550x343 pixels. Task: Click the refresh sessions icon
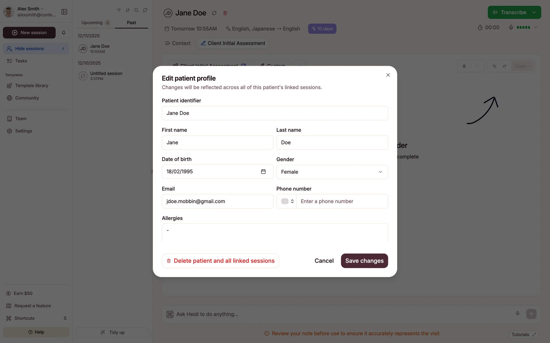(145, 10)
